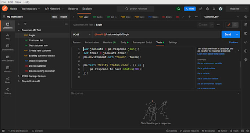Open the Flows sidebar panel
The height and width of the screenshot is (133, 250).
point(7,80)
